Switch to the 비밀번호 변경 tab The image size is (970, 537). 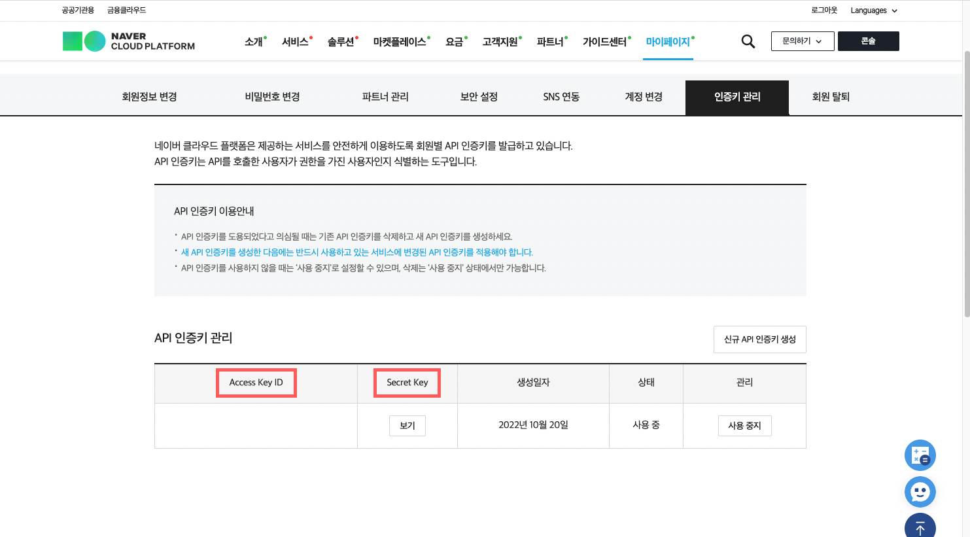272,97
